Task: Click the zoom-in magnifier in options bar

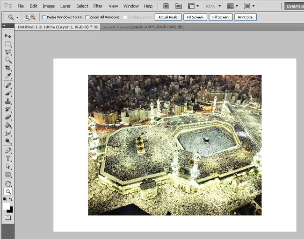Action: point(27,17)
